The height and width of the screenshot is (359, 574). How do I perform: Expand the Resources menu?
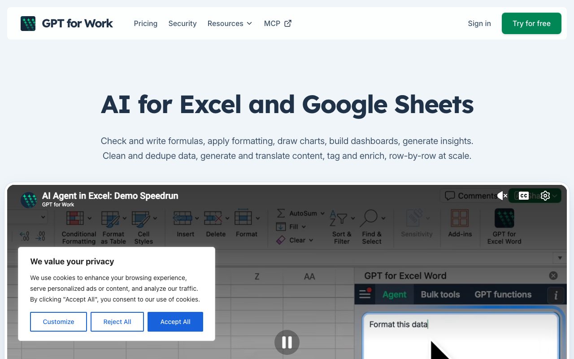pyautogui.click(x=230, y=23)
